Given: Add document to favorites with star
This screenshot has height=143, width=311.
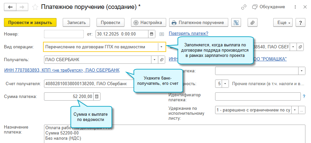Looking at the screenshot, I should pyautogui.click(x=35, y=7).
